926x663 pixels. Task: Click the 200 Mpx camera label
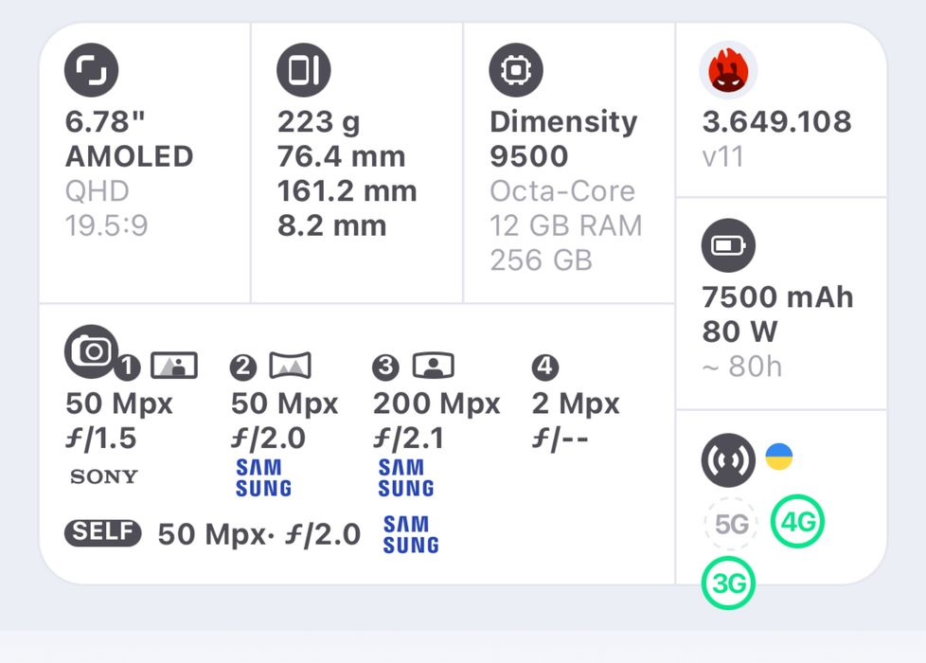[436, 404]
